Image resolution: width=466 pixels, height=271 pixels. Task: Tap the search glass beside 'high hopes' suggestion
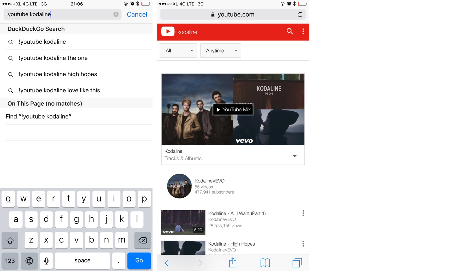(11, 75)
